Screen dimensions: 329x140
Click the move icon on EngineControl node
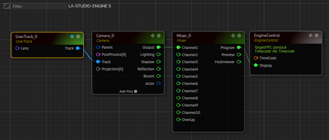(311, 35)
